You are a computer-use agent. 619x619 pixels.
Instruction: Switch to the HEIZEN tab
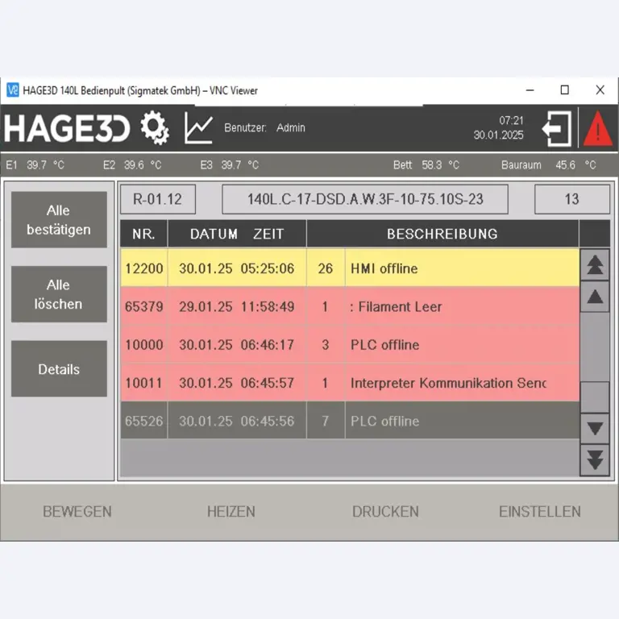pos(231,512)
